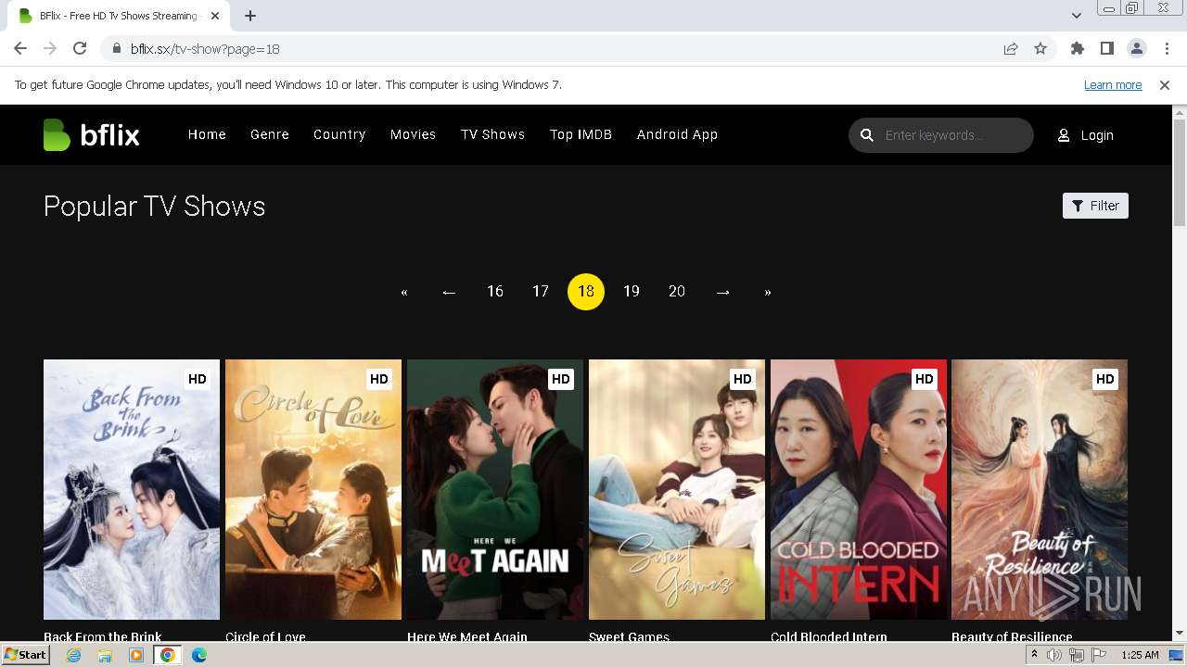Go to page 20

(677, 292)
